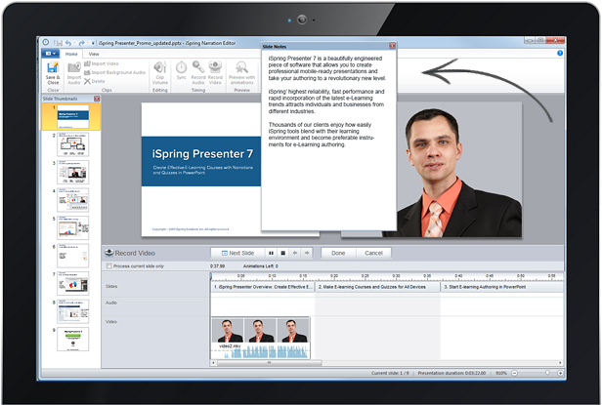Select timeline slide 3 Start E-learning Authoring
This screenshot has width=602, height=405.
click(502, 287)
